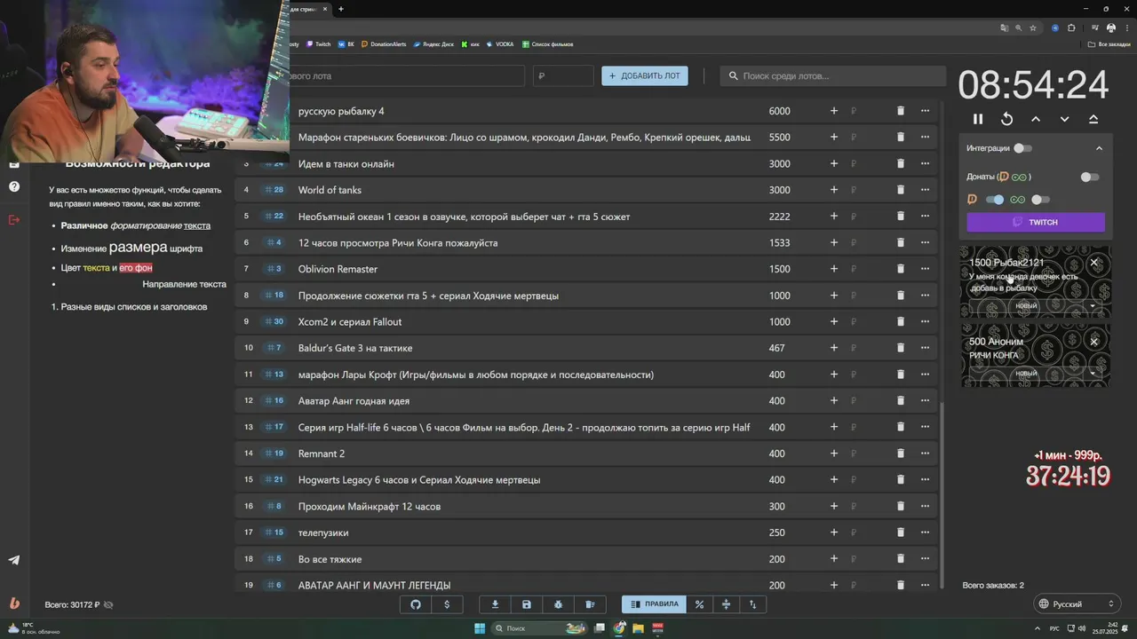This screenshot has height=639, width=1137.
Task: Click hidden-eye icon beside total 30172 ₽
Action: point(108,604)
